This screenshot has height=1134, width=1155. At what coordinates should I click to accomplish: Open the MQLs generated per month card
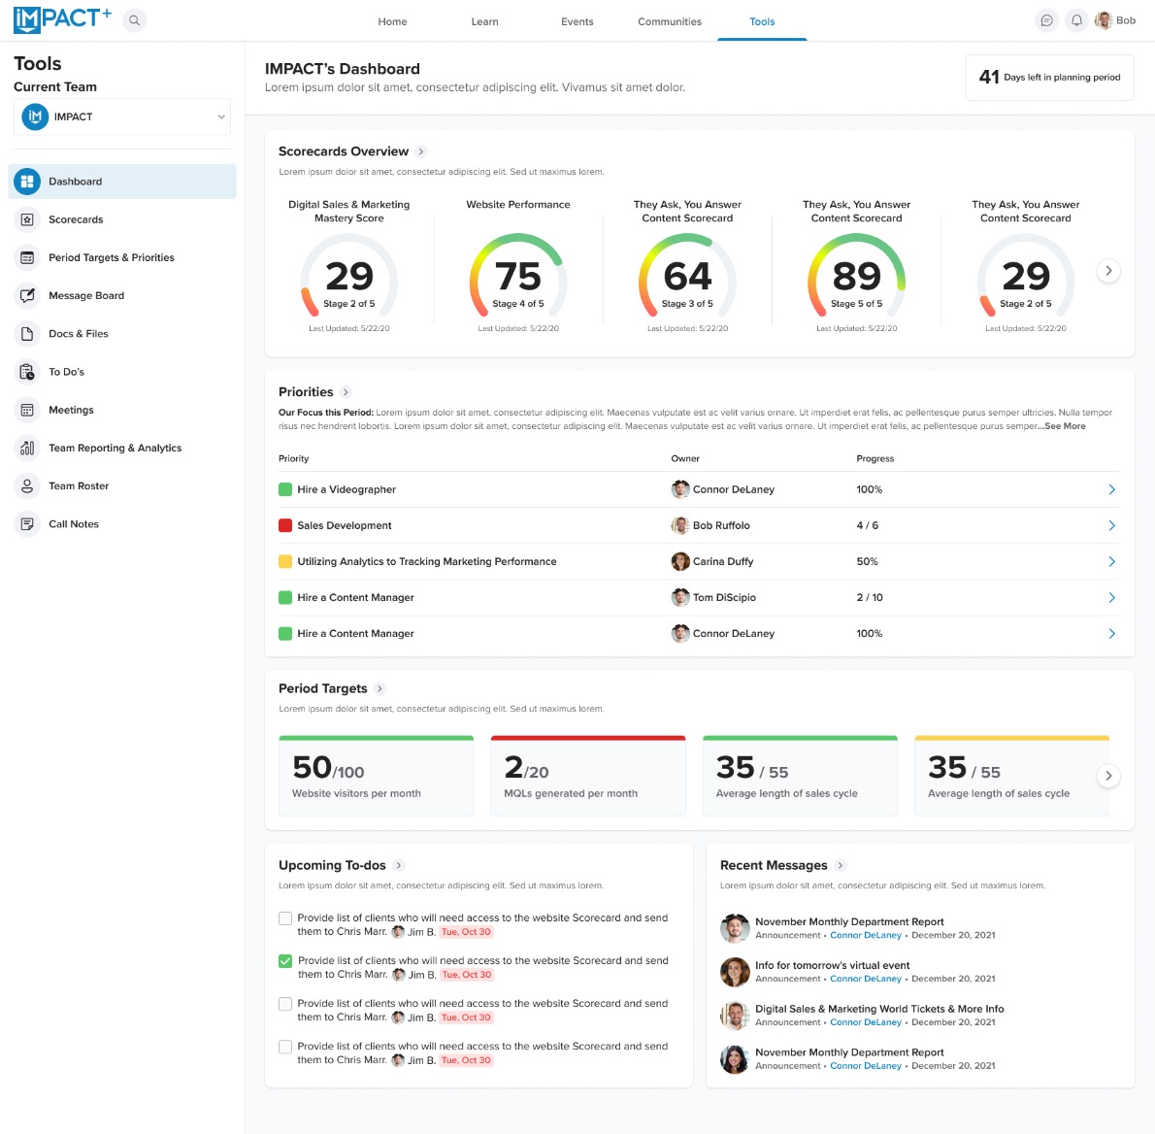coord(588,775)
